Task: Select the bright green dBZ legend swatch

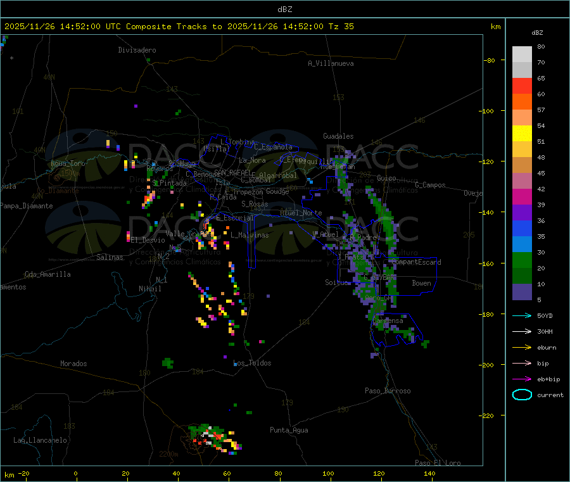Action: [522, 260]
